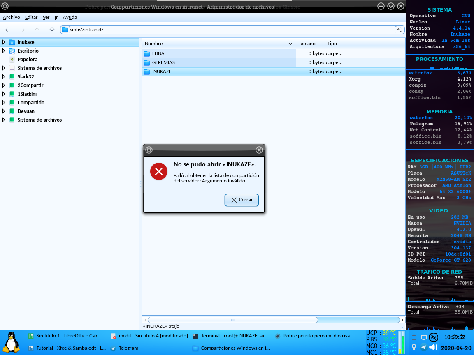Expand the 1SlackIni tree node
Image resolution: width=474 pixels, height=355 pixels.
(4, 94)
